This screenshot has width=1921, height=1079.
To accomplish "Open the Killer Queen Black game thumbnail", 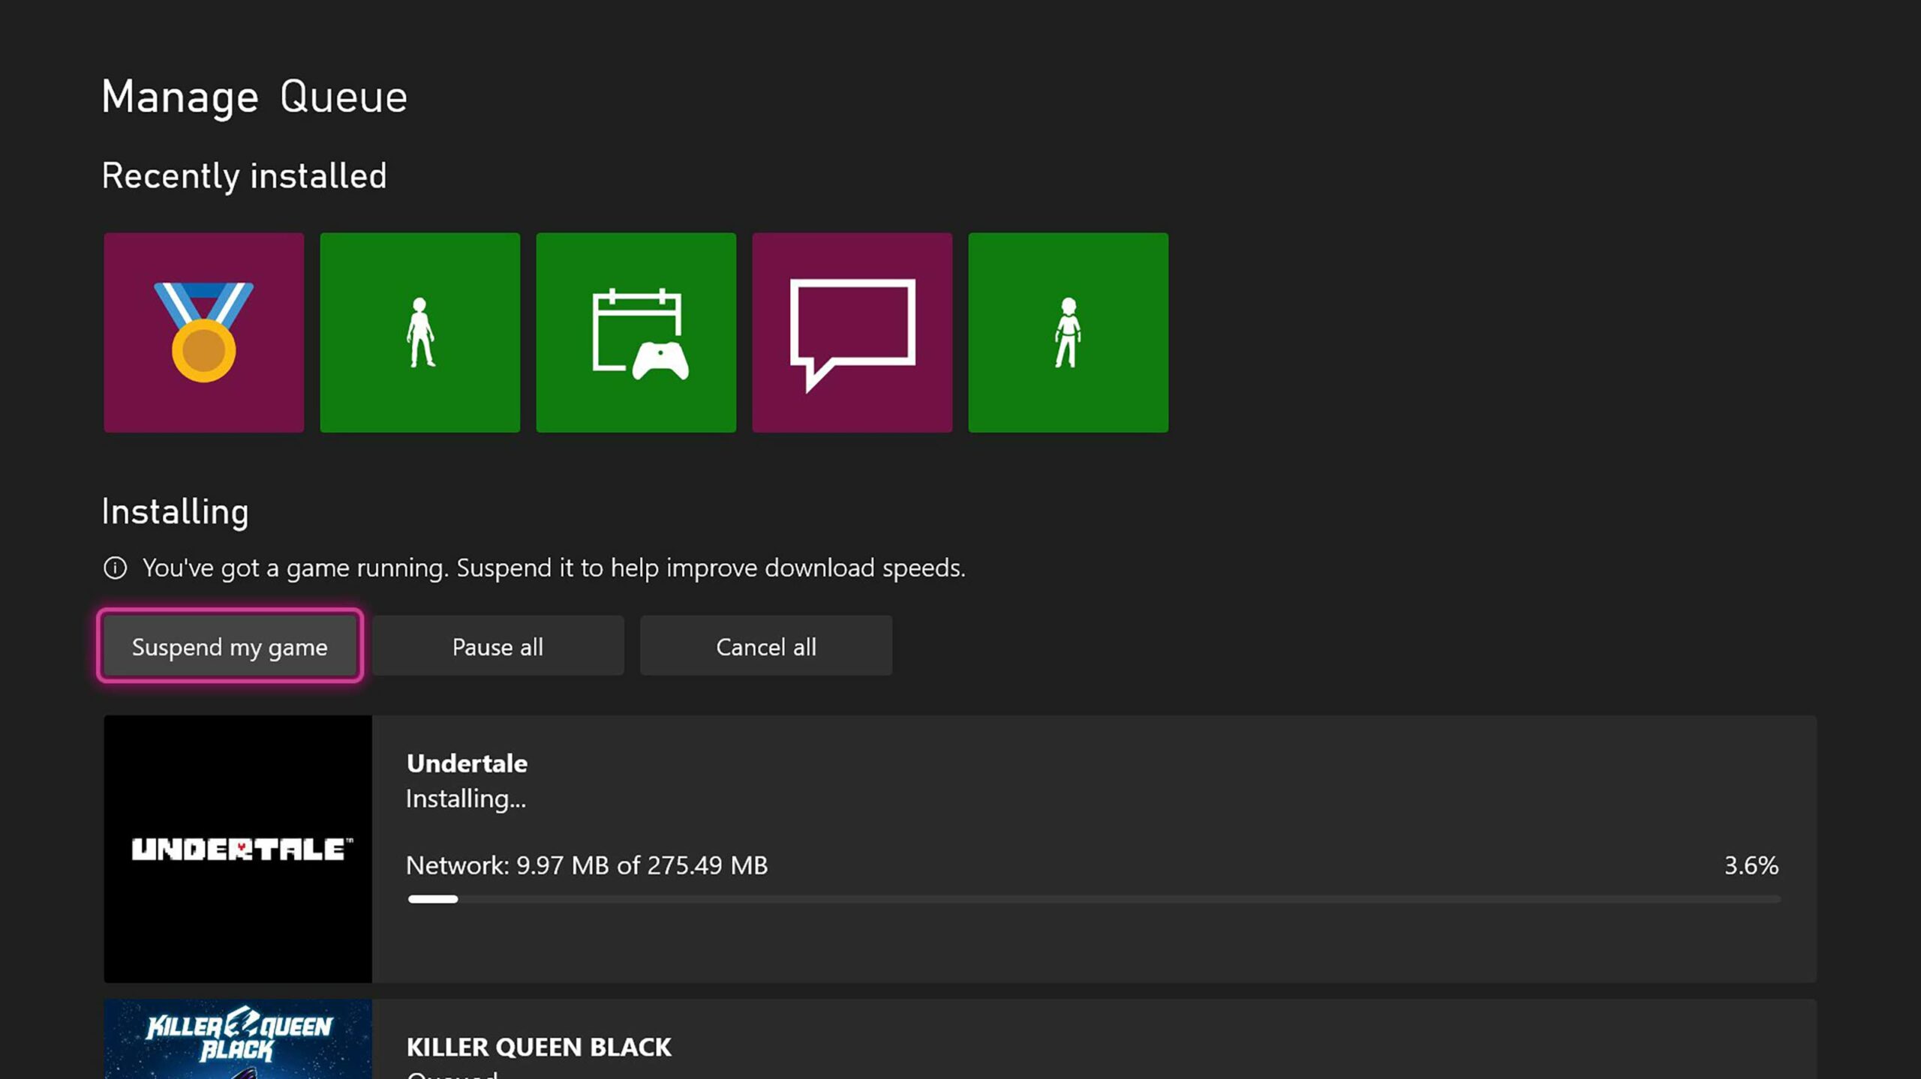I will 237,1050.
